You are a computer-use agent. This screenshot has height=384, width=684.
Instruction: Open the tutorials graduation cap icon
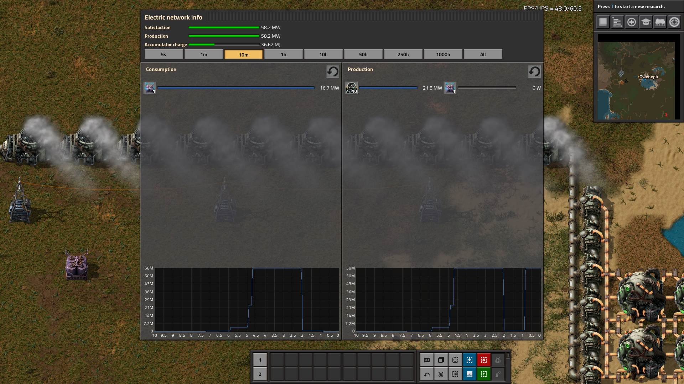646,22
